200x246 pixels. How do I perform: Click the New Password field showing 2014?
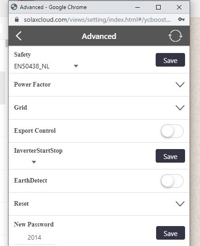(34, 237)
